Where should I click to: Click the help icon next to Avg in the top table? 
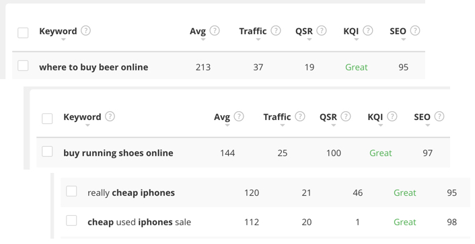pos(215,31)
